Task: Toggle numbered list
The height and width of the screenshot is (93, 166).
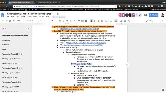Action: (x=111, y=21)
